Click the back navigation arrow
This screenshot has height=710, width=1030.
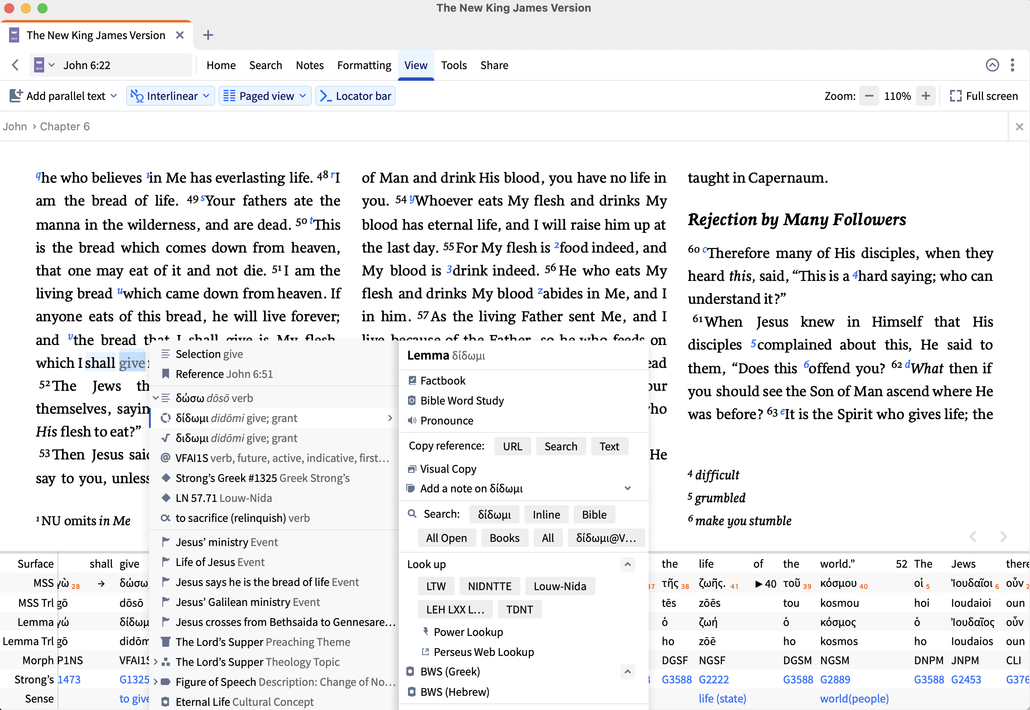click(x=15, y=65)
